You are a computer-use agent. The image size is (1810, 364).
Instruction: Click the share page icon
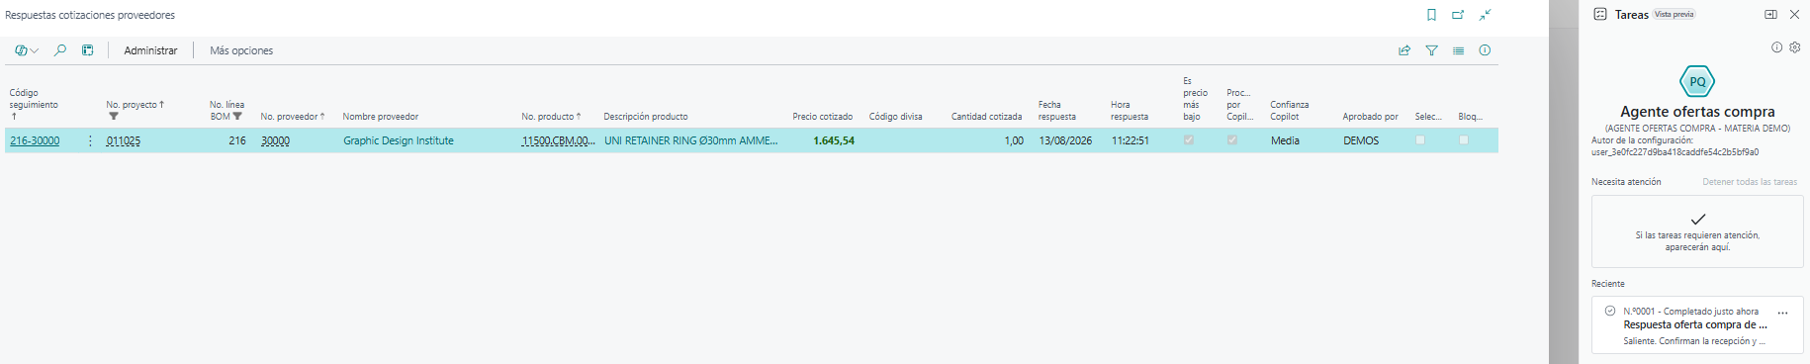click(1404, 50)
